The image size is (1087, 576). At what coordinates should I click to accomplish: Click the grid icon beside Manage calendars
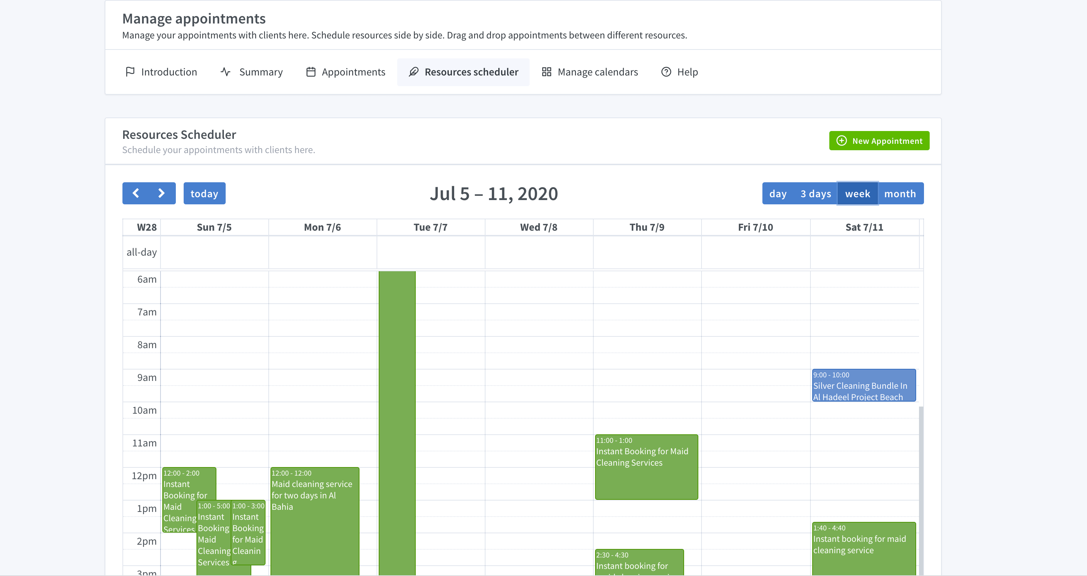click(546, 72)
